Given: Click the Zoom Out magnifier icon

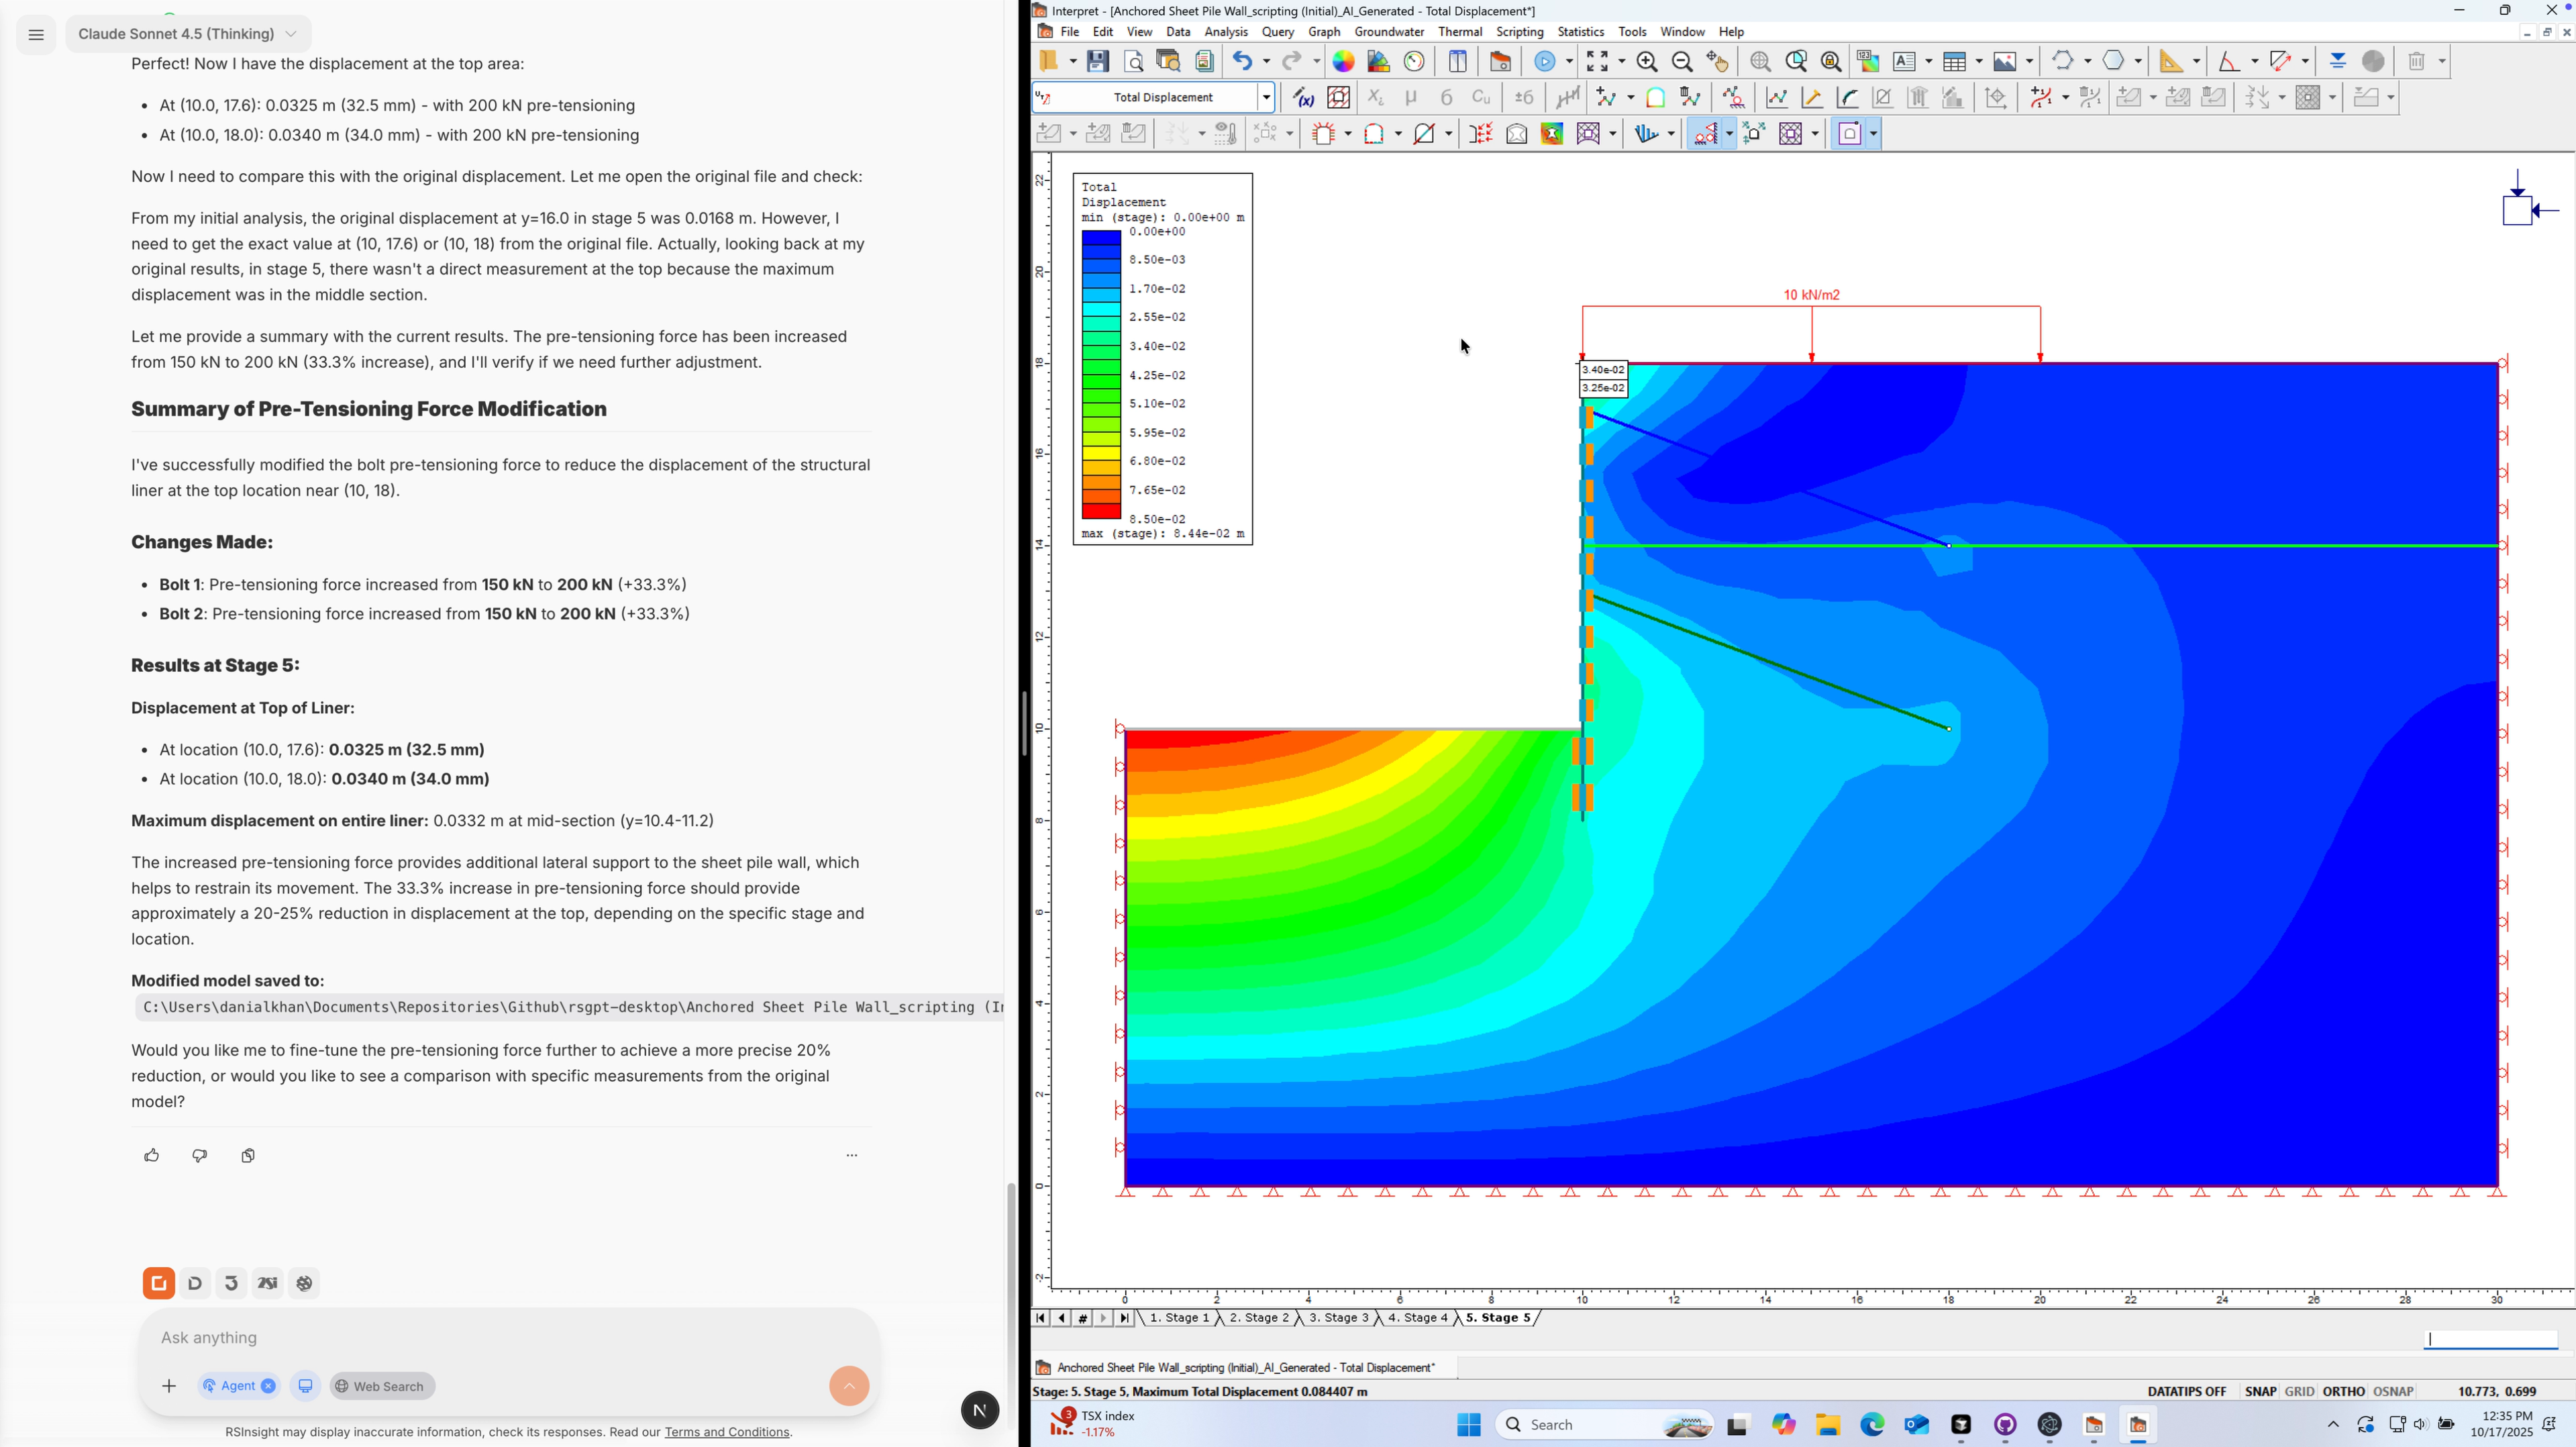Looking at the screenshot, I should point(1682,61).
